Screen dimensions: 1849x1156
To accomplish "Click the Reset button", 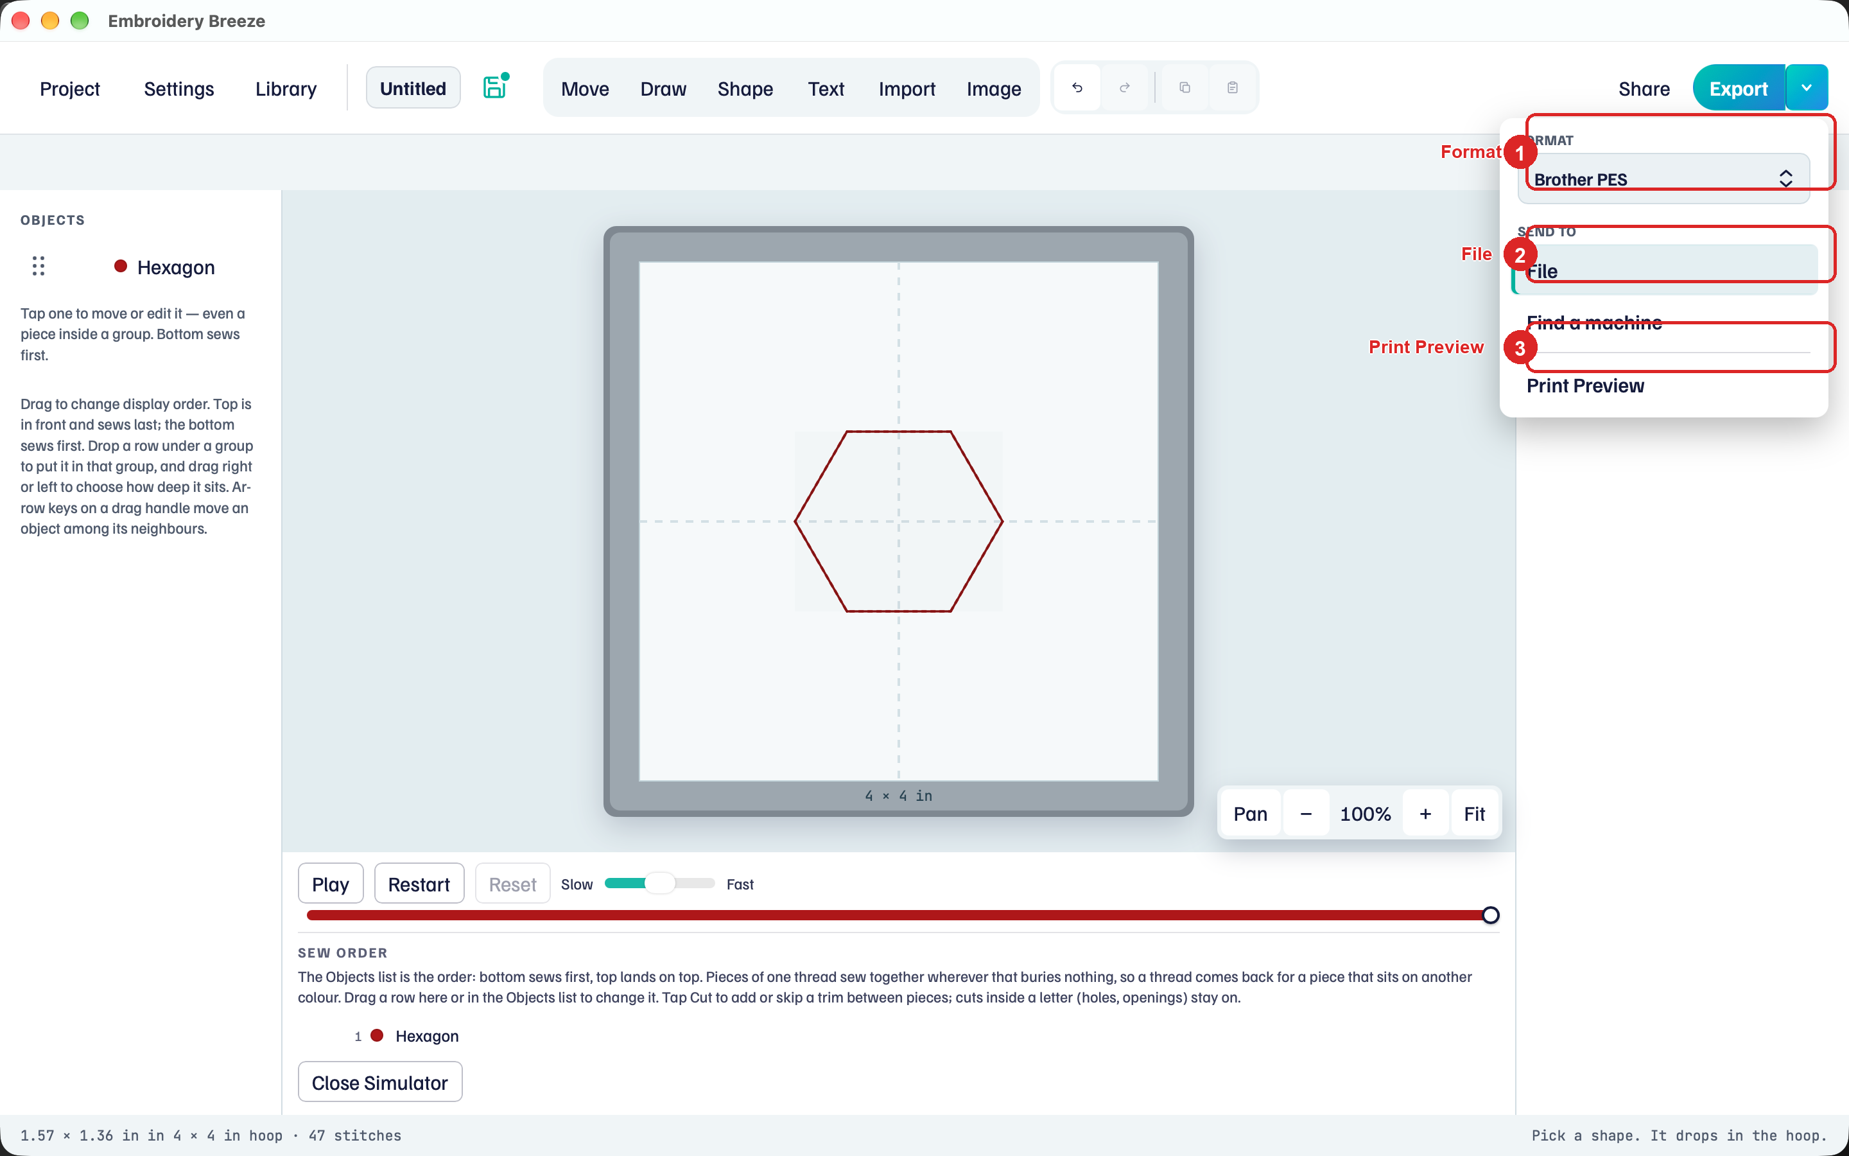I will pyautogui.click(x=512, y=884).
